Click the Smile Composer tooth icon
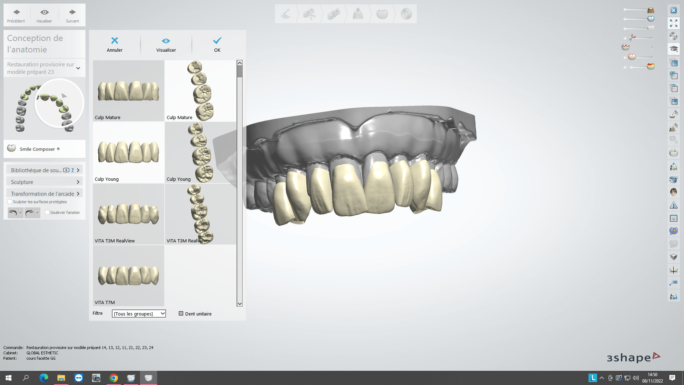 click(x=11, y=148)
